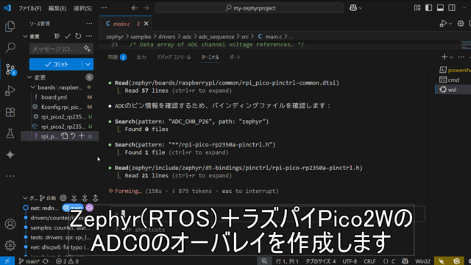Click errors and warnings status indicator
The width and height of the screenshot is (471, 265).
tap(67, 261)
